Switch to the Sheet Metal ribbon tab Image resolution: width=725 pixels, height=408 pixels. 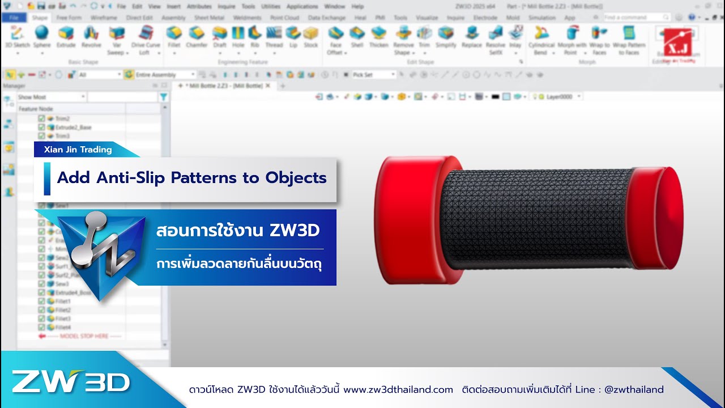point(209,18)
